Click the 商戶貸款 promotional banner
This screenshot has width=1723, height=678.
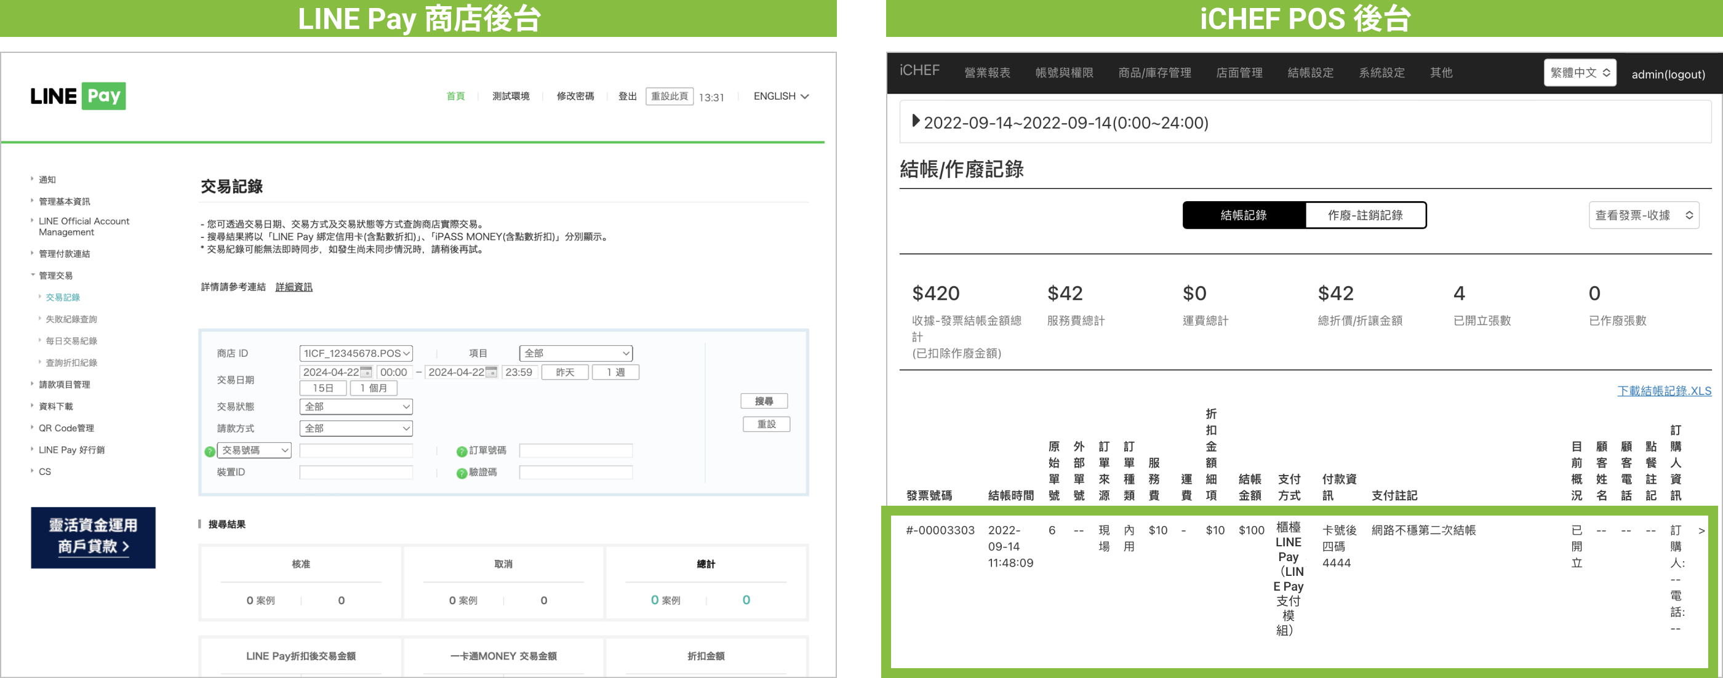coord(93,537)
